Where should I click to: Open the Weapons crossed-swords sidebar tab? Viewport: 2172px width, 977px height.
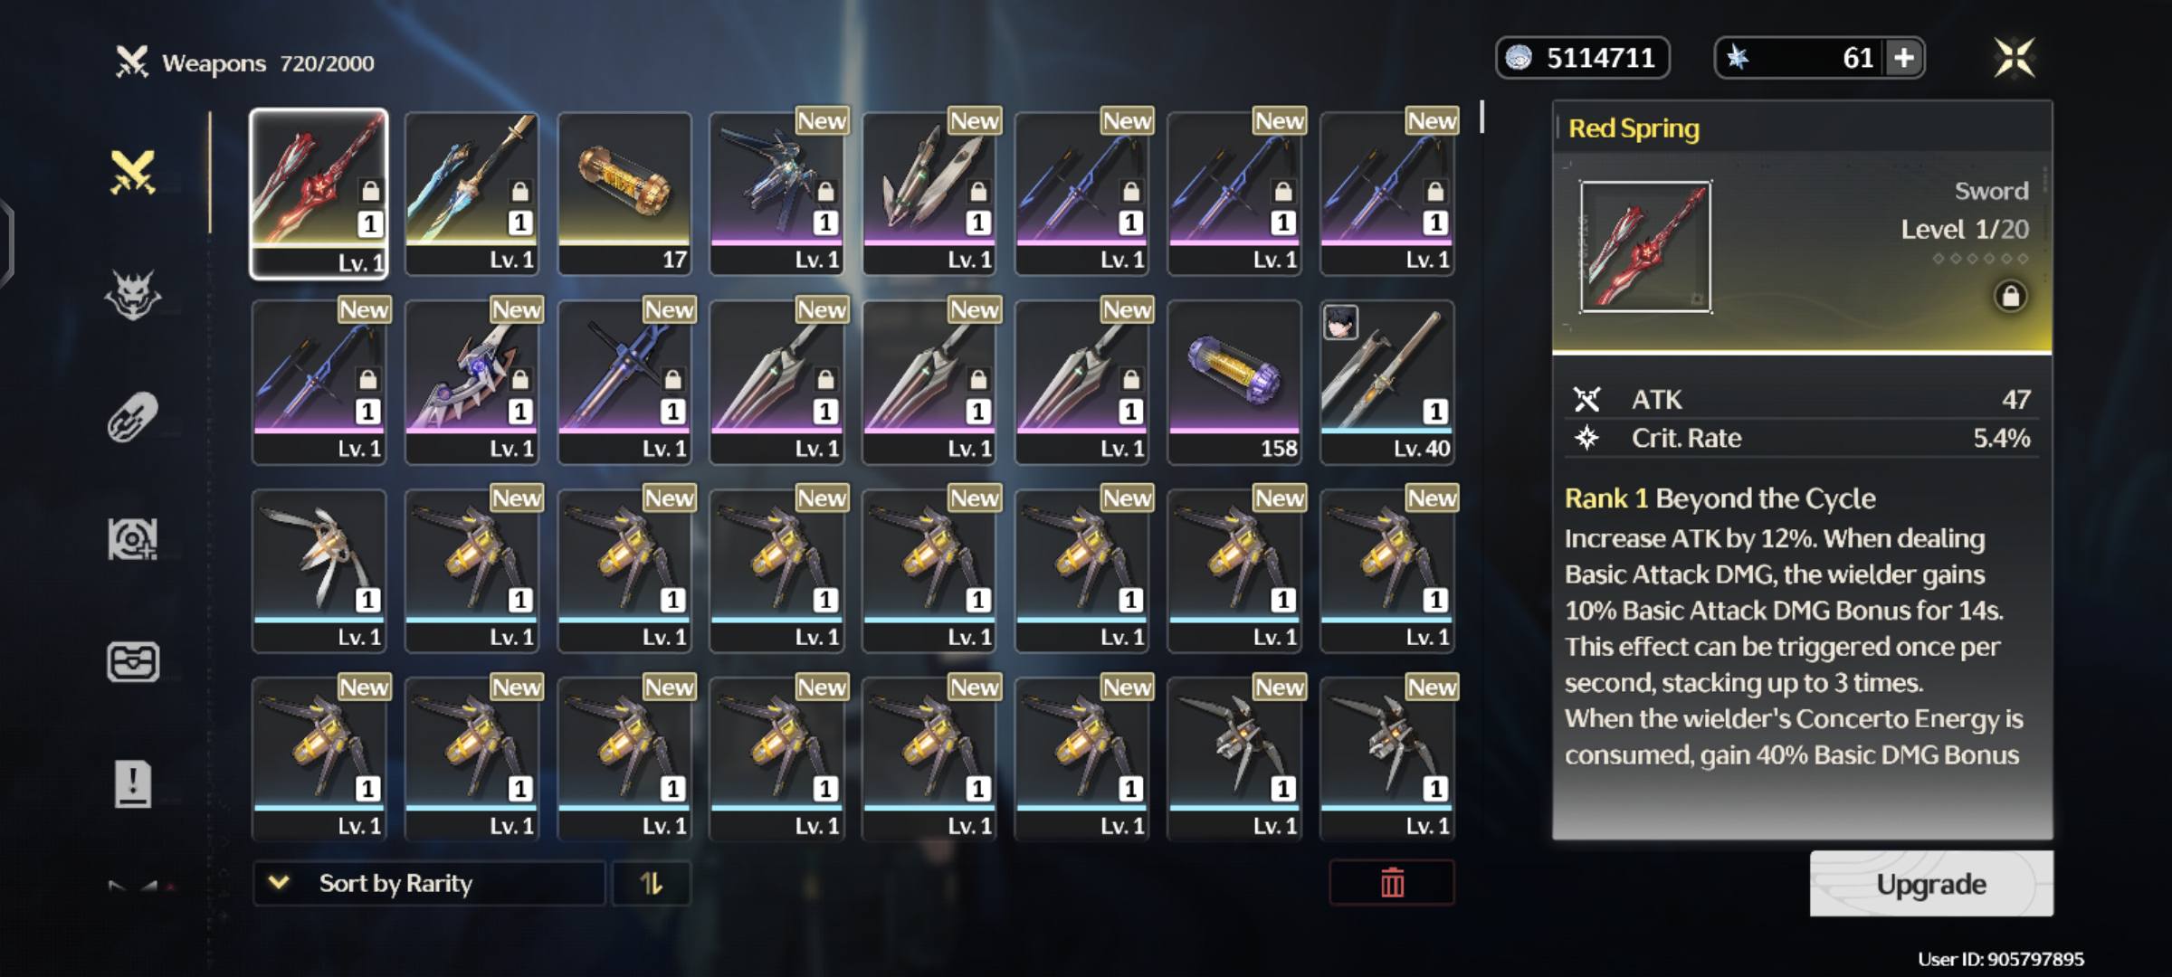133,172
